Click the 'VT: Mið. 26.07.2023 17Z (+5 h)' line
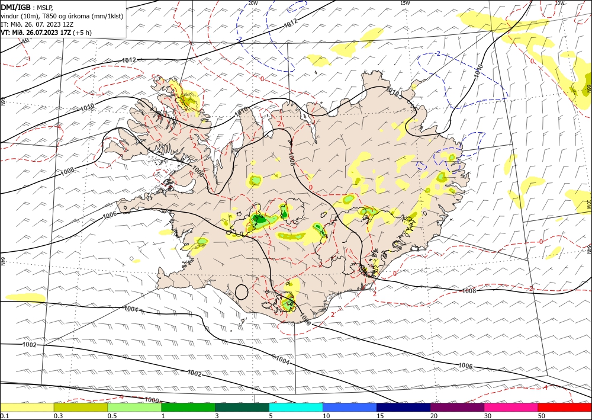 [x=46, y=33]
